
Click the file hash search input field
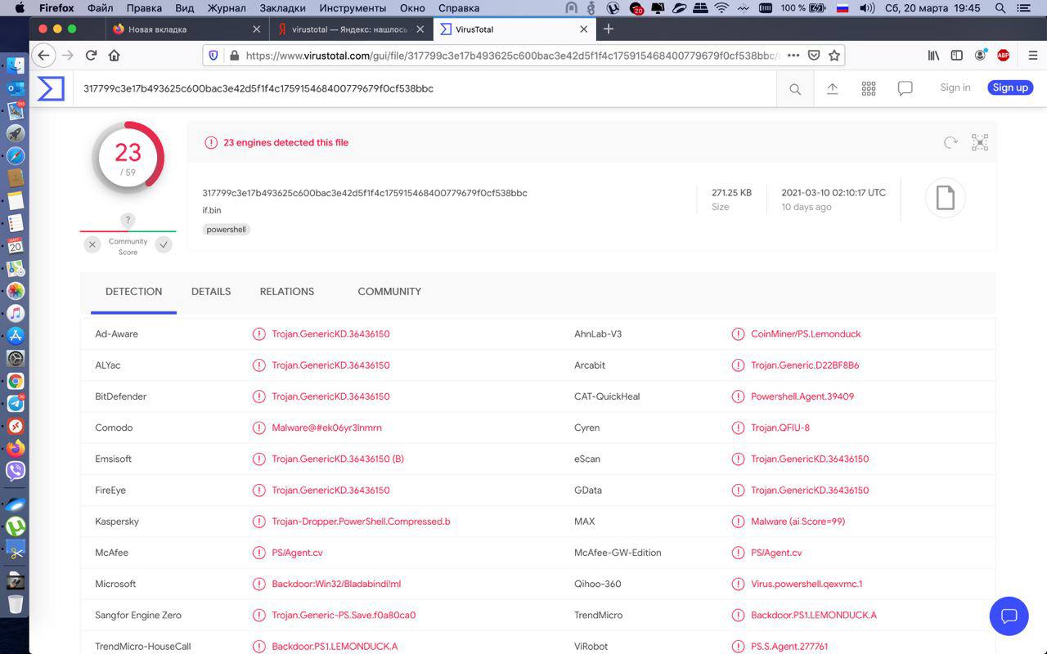tap(425, 88)
